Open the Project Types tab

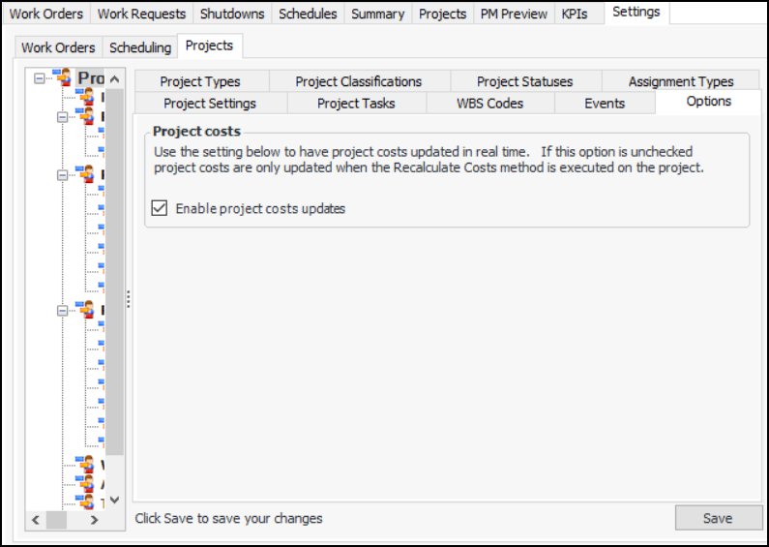point(200,81)
